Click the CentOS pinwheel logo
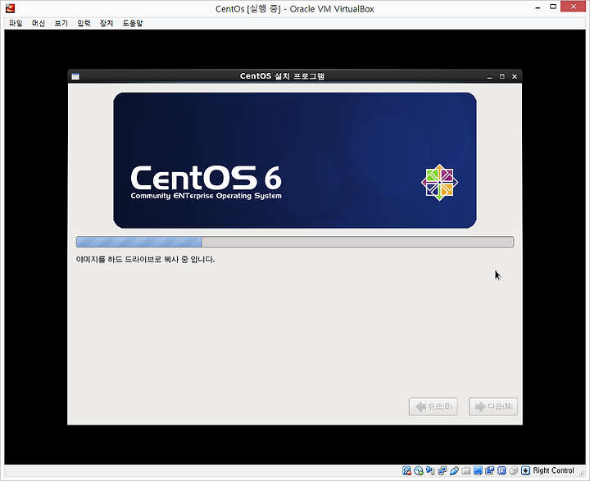Image resolution: width=590 pixels, height=481 pixels. point(439,183)
